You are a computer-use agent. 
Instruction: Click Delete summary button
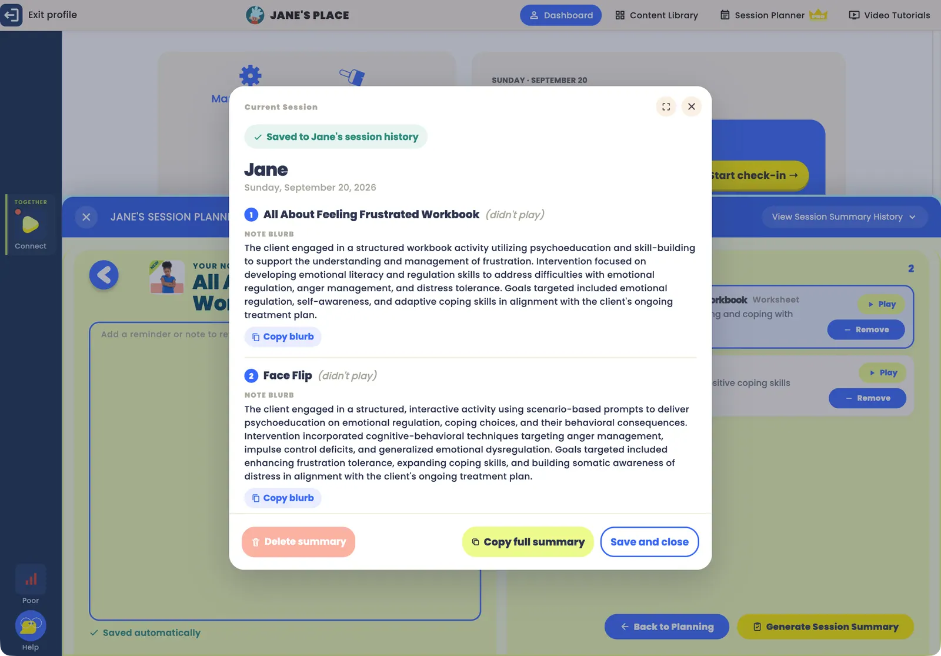(298, 542)
